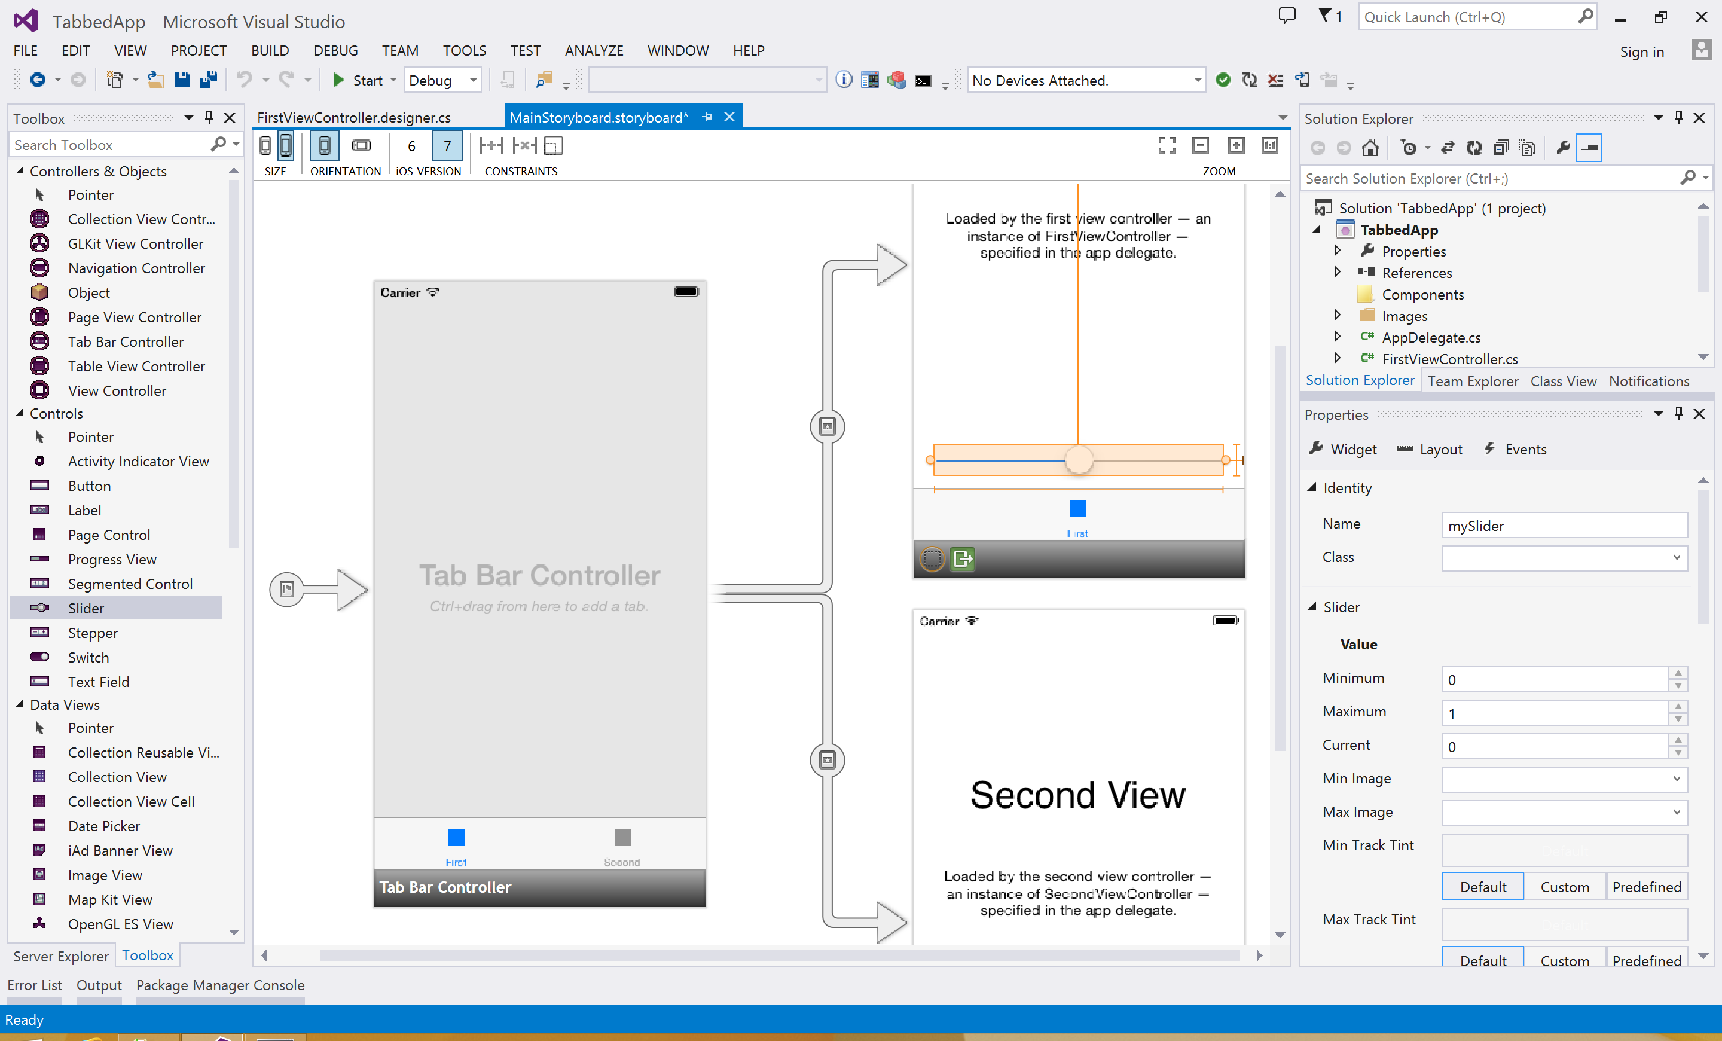
Task: Open the Class dropdown in Identity section
Action: coord(1678,557)
